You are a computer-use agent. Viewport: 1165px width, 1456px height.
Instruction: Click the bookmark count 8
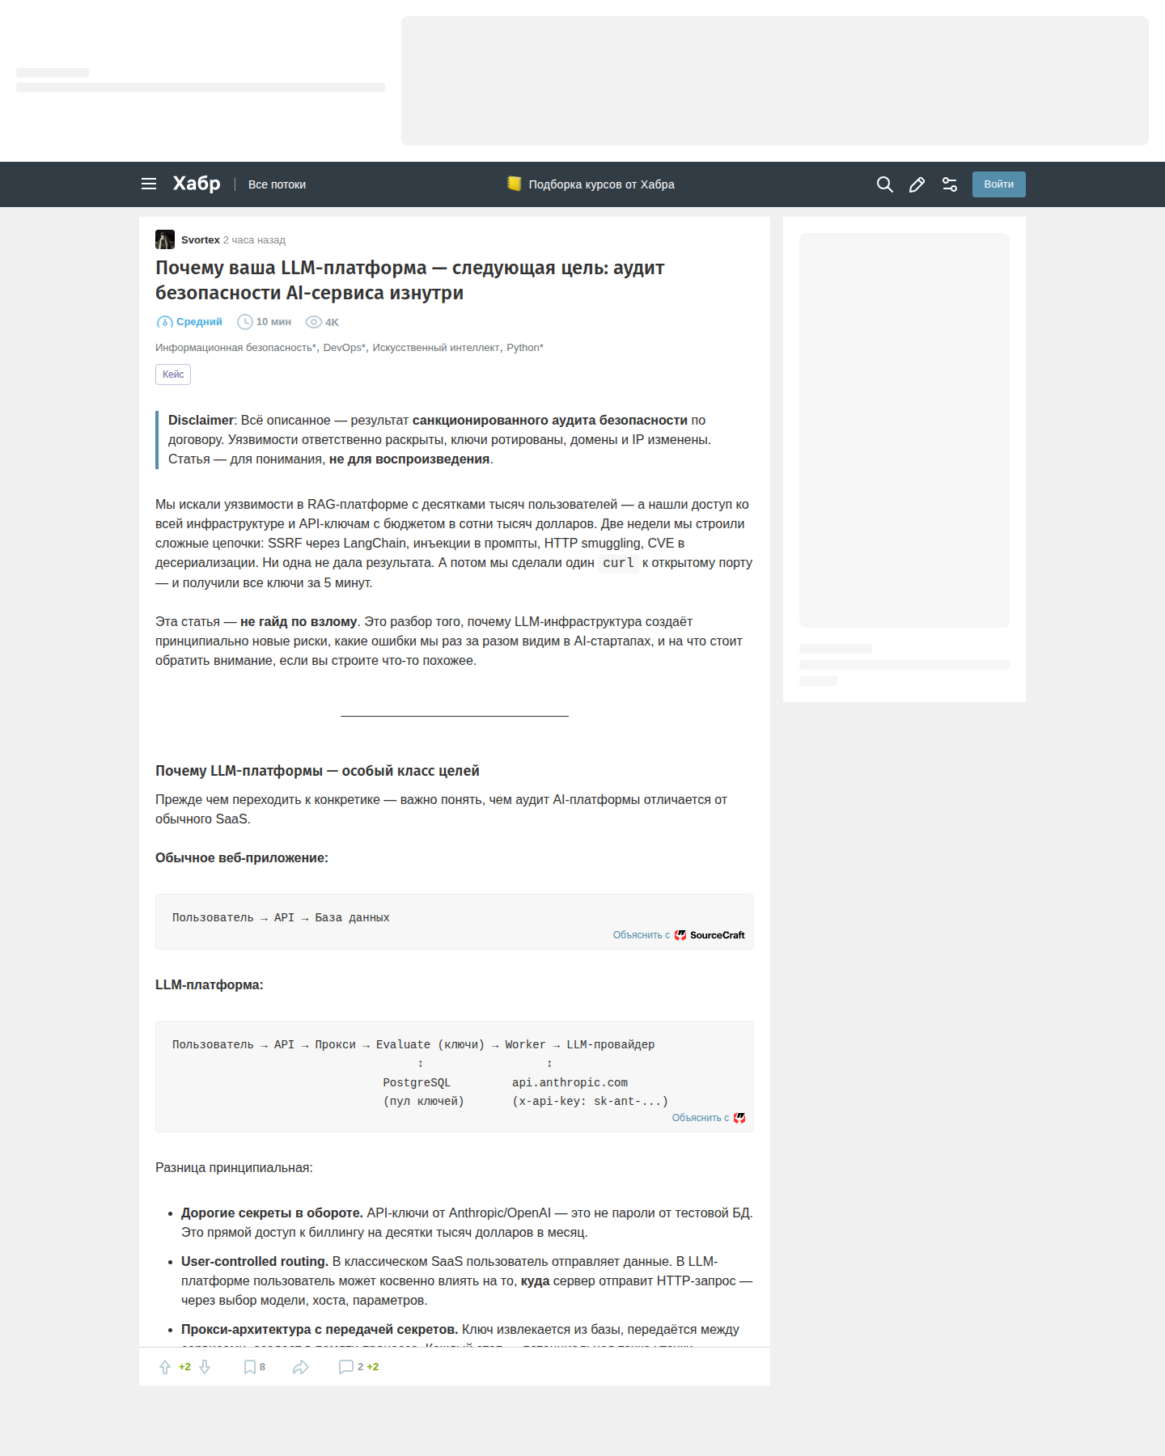point(262,1367)
